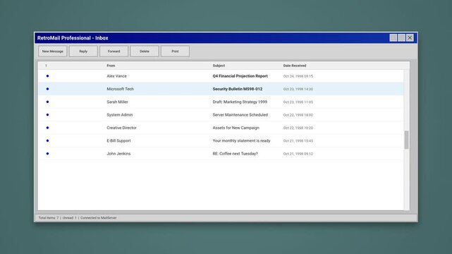
Task: Open Your monthly statement is ready email
Action: coord(241,140)
